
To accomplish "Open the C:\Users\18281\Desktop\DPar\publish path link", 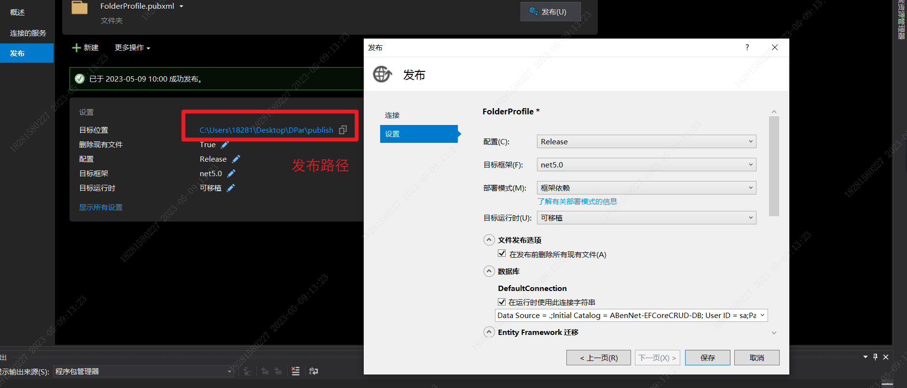I will tap(266, 130).
